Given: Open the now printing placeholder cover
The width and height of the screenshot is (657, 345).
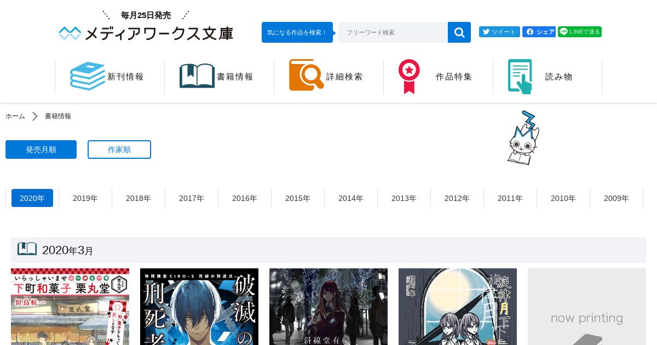Looking at the screenshot, I should tap(587, 307).
